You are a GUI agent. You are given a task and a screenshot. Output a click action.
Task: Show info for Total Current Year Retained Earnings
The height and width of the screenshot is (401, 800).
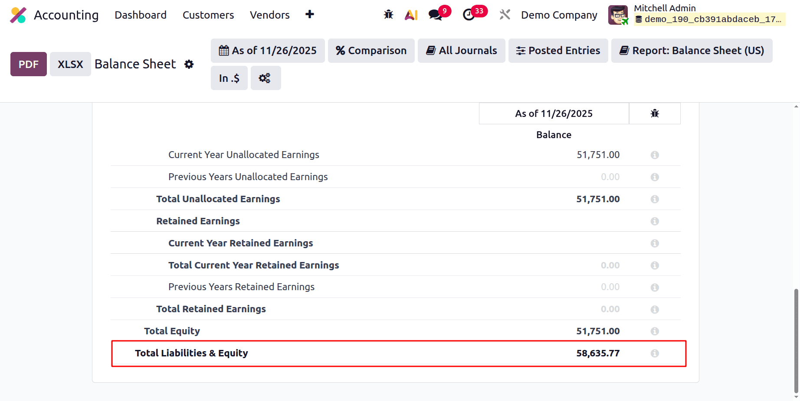click(655, 265)
